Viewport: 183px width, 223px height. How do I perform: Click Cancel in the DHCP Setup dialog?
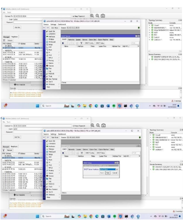click(x=114, y=173)
